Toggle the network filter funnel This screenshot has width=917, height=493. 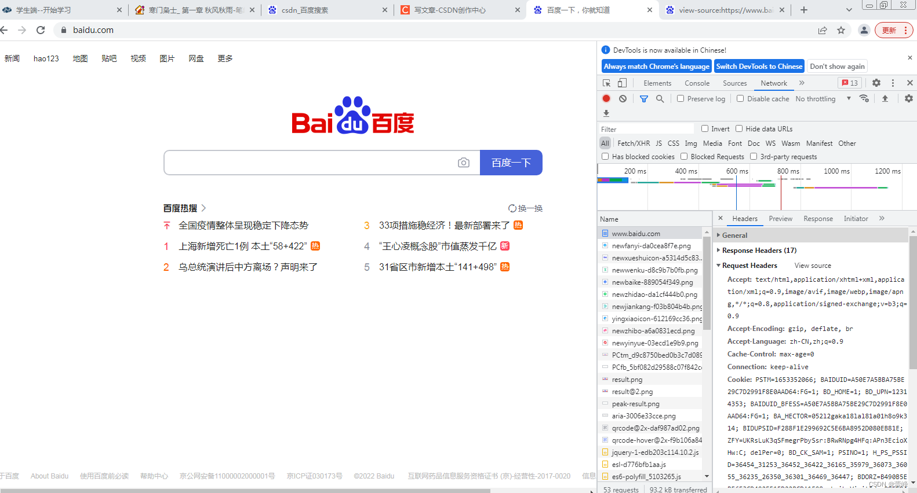click(643, 99)
